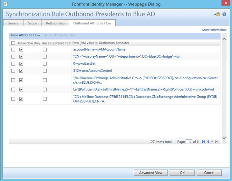The height and width of the screenshot is (181, 232).
Task: Click the Internet Explorer icon in title bar
Action: (x=5, y=4)
